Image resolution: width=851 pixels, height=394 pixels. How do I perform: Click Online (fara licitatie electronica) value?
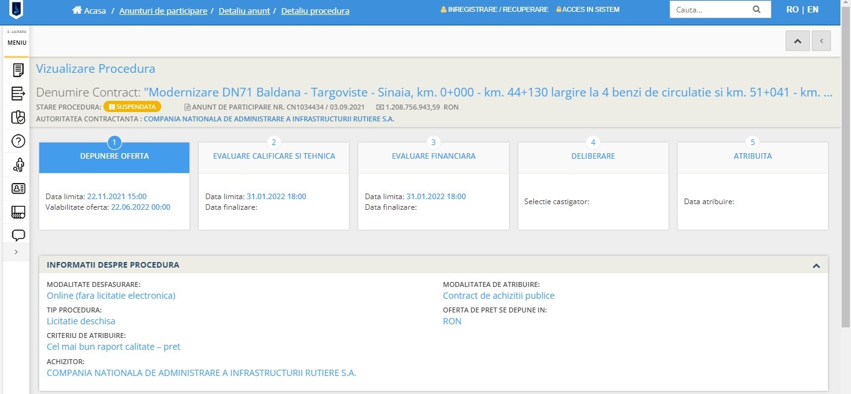111,296
